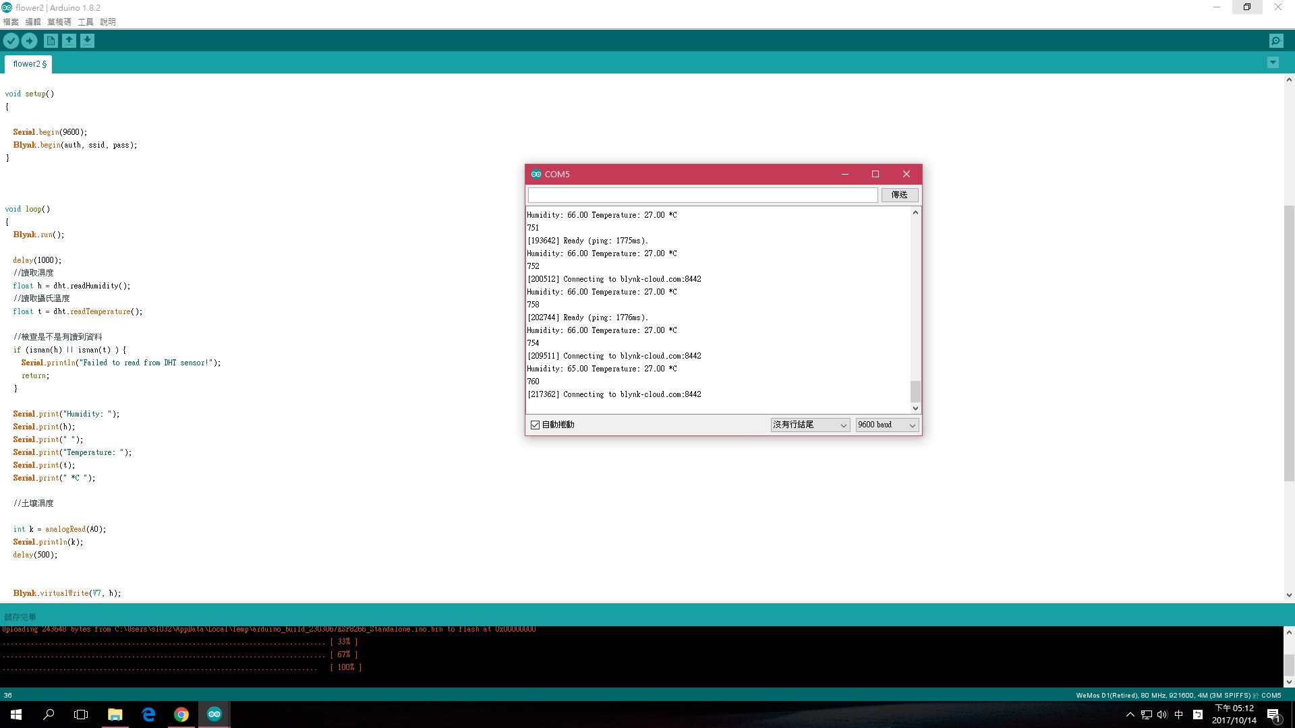Open Serial Monitor magnifier icon
Screen dimensions: 1295x728
tap(1276, 41)
